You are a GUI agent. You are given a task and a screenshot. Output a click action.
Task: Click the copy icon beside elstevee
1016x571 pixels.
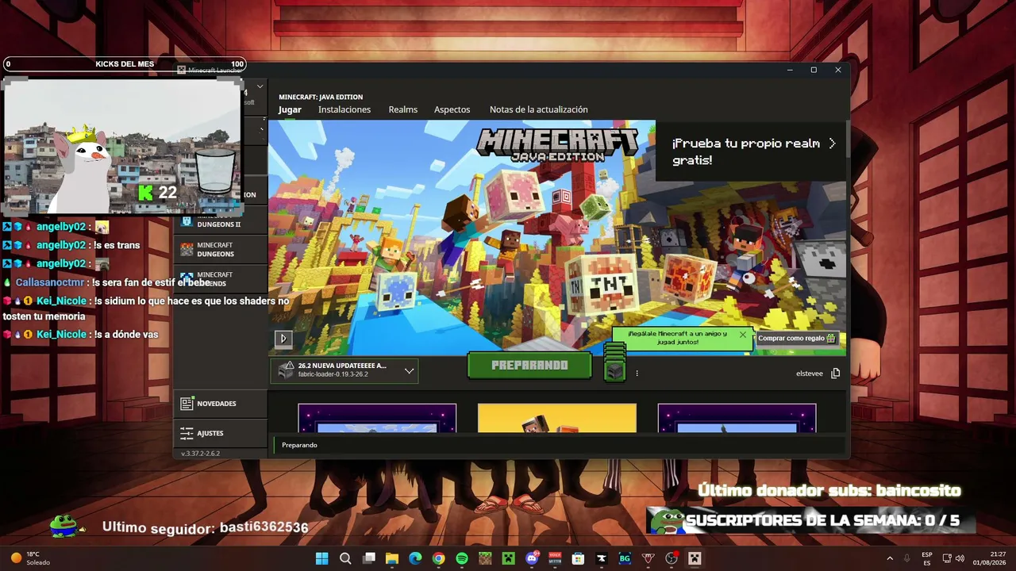[x=835, y=374]
